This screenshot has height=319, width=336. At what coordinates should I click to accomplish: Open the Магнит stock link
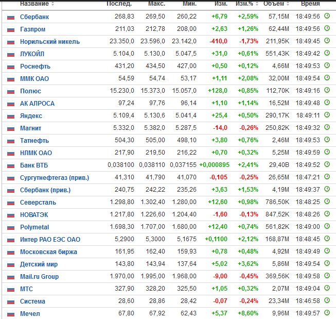tap(30, 128)
